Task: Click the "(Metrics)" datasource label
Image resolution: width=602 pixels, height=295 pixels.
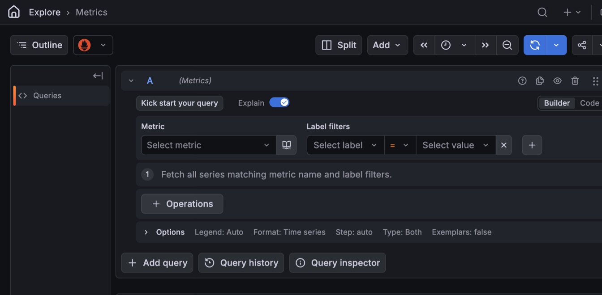Action: point(195,81)
